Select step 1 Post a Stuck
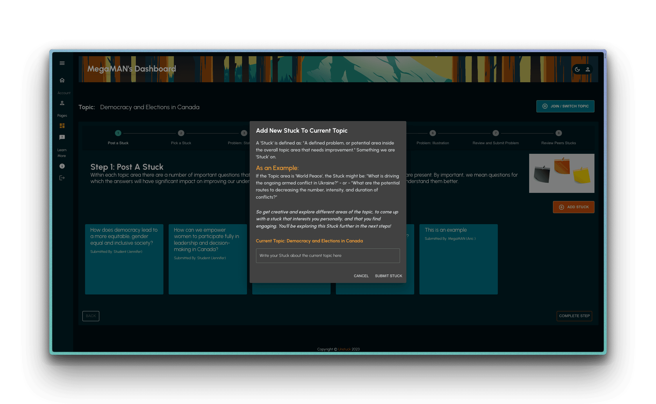This screenshot has height=404, width=656. coord(118,133)
